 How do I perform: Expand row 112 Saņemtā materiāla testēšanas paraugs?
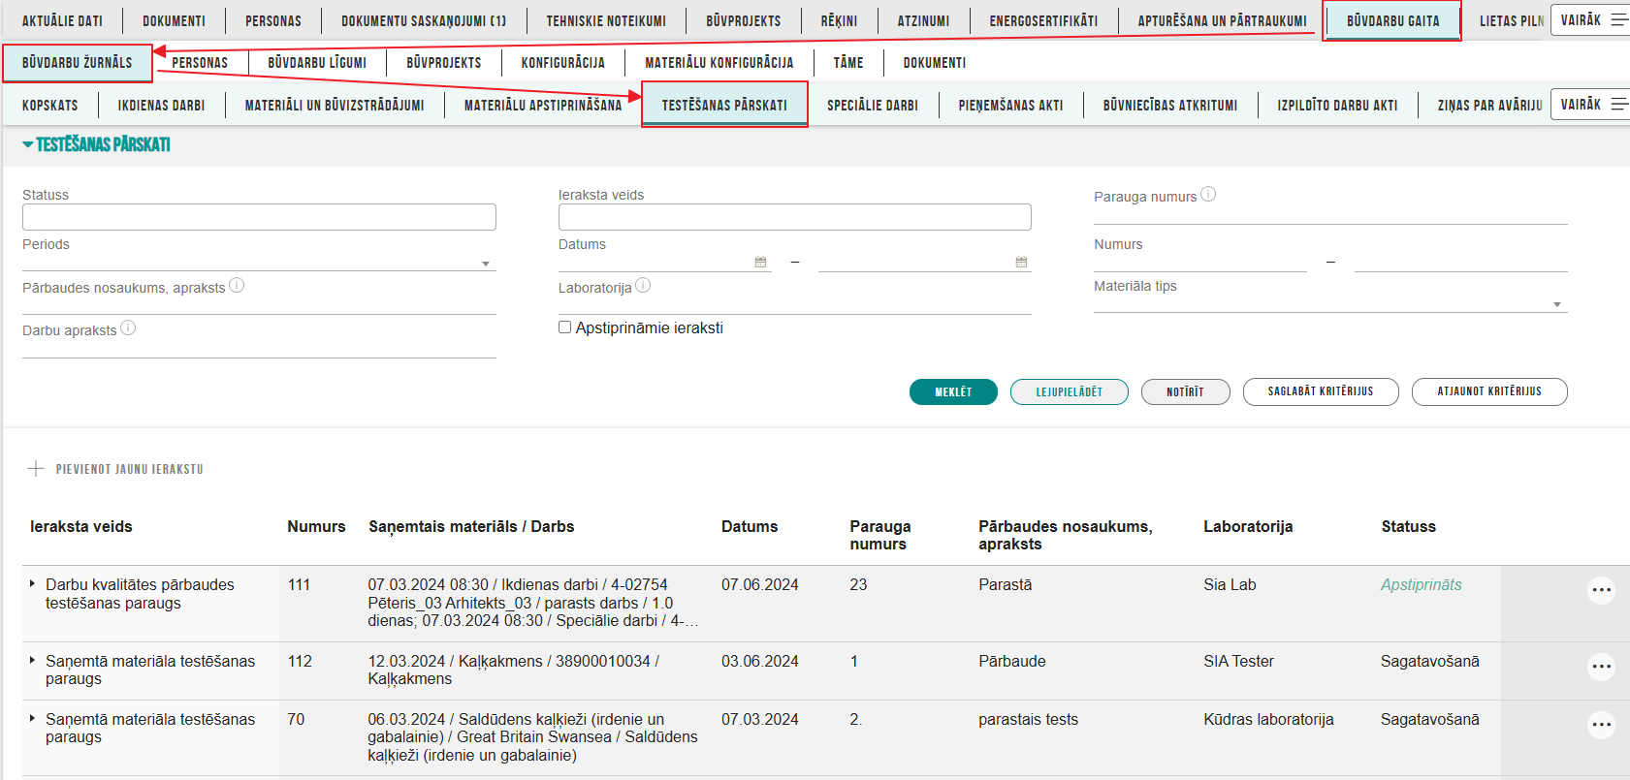[x=32, y=661]
